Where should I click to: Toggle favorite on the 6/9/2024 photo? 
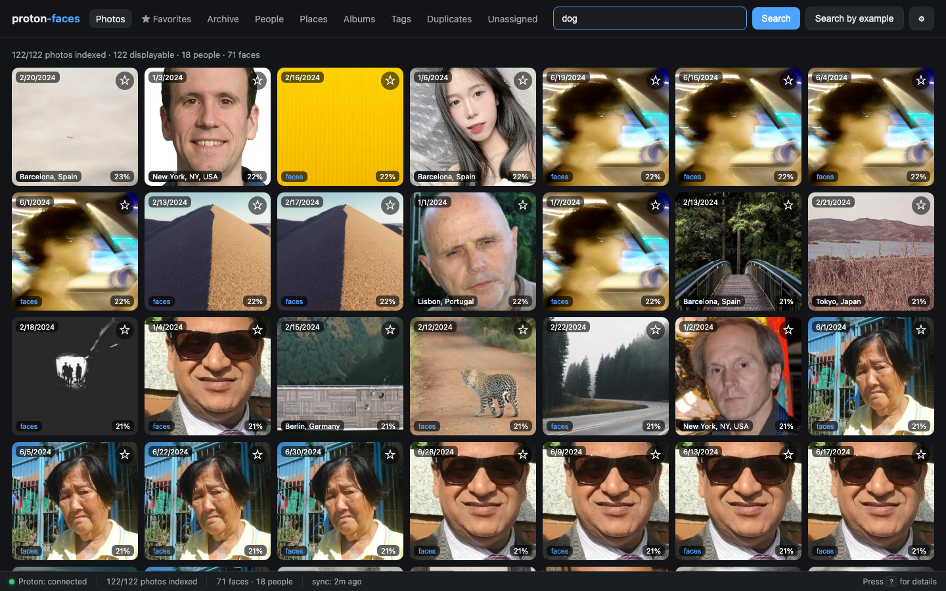point(656,455)
